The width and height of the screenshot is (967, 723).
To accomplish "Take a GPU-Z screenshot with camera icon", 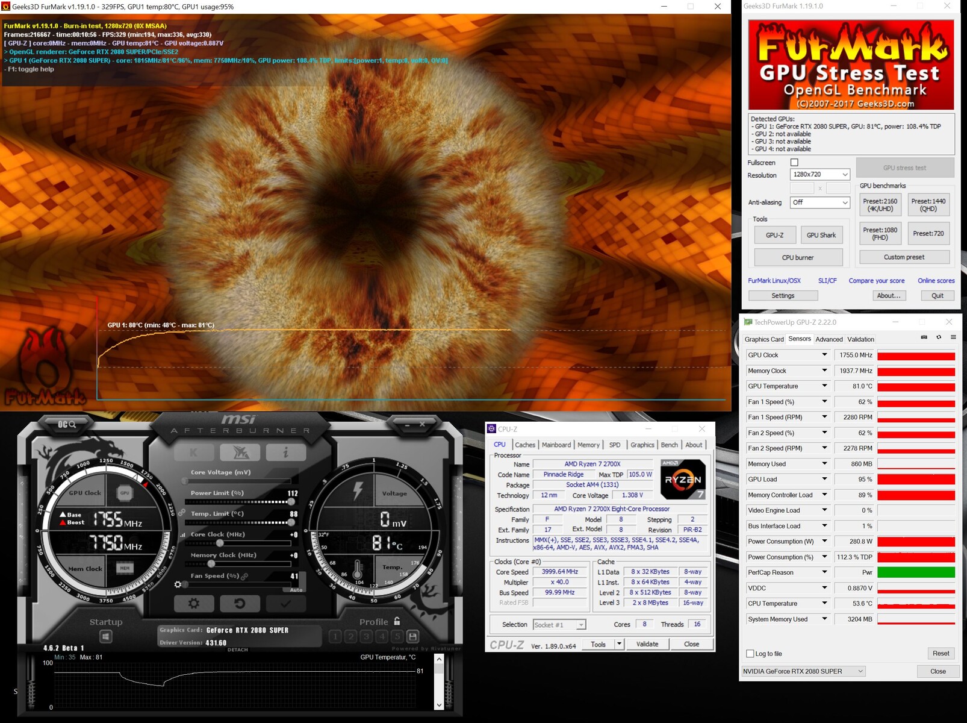I will click(924, 337).
